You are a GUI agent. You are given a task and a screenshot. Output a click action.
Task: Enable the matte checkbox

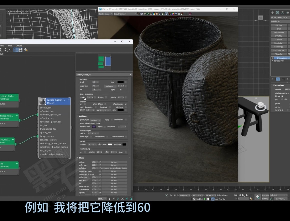[x=112, y=120]
